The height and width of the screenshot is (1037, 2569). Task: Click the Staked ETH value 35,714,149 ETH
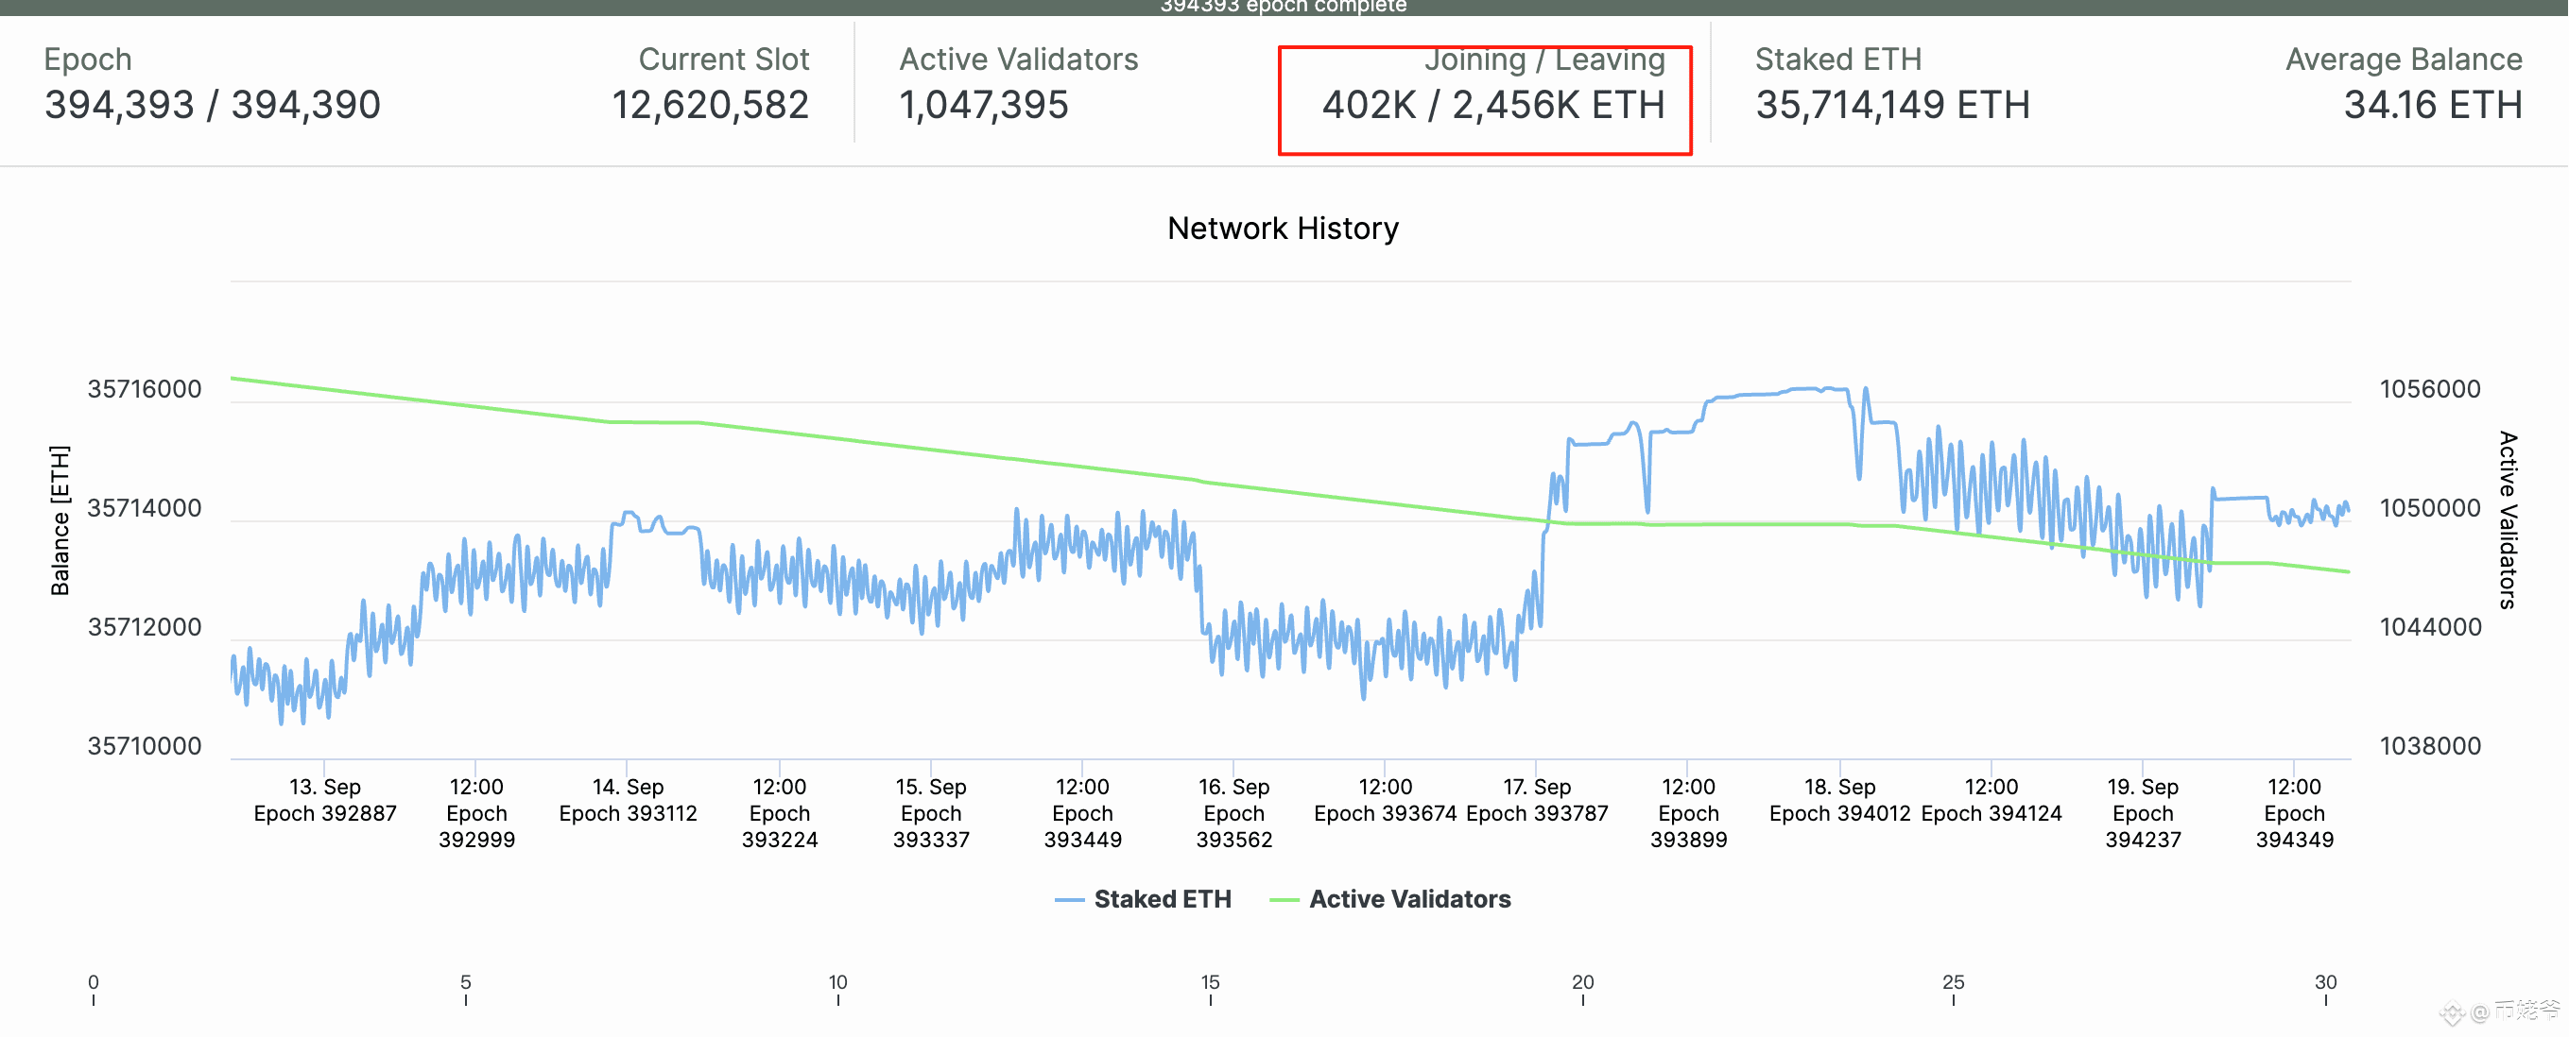pyautogui.click(x=1892, y=105)
